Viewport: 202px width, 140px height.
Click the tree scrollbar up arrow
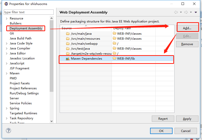[x=51, y=18]
